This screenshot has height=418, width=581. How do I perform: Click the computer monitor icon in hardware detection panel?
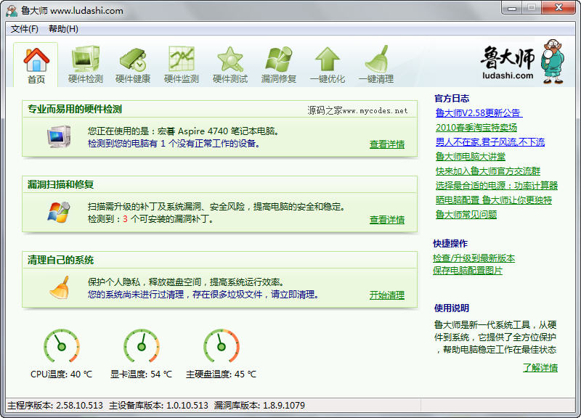tap(59, 136)
